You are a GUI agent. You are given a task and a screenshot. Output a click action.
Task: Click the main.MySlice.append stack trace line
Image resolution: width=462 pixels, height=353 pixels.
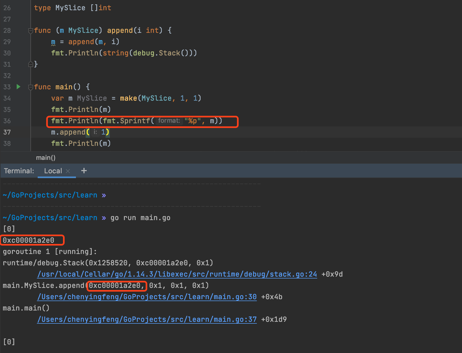106,285
